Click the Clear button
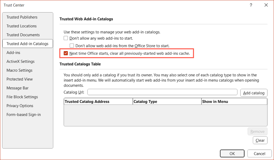The height and width of the screenshot is (160, 274). point(260,140)
